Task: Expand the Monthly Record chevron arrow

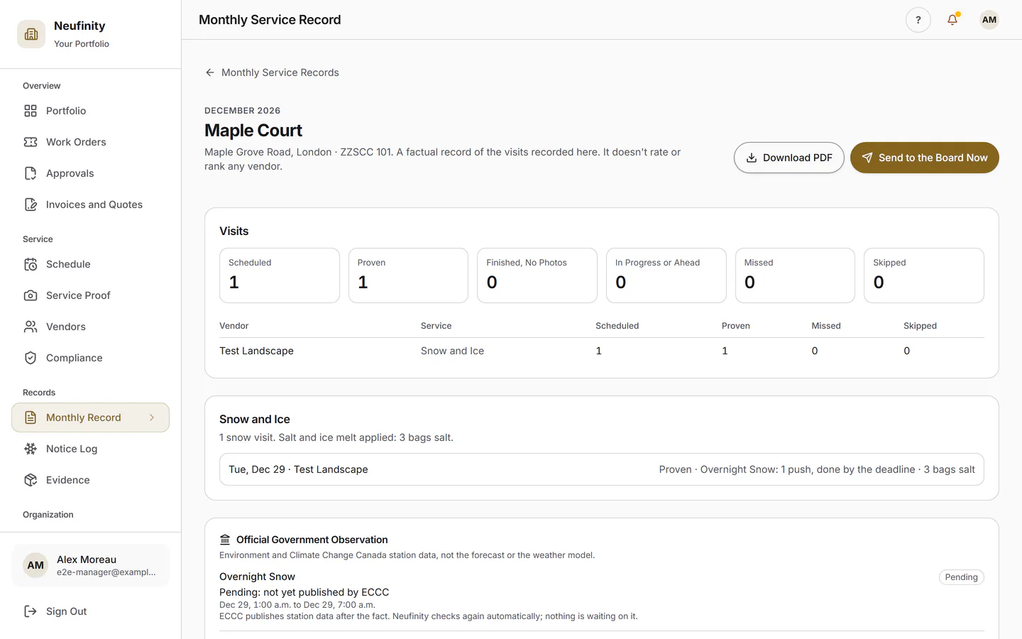Action: click(152, 417)
